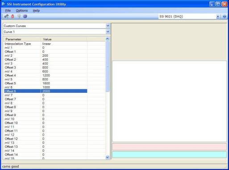Select the mV 9 parameter row

coord(46,111)
